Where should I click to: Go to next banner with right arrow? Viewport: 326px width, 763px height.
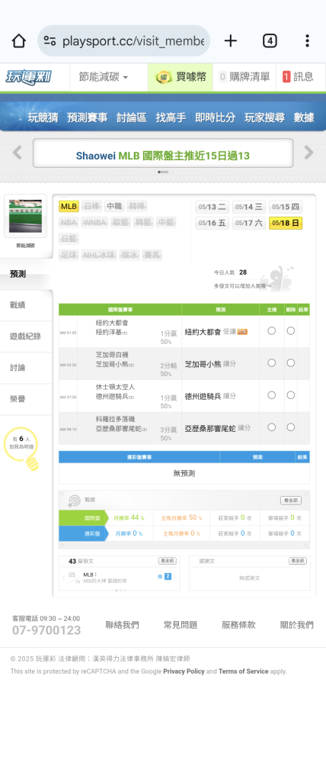309,153
